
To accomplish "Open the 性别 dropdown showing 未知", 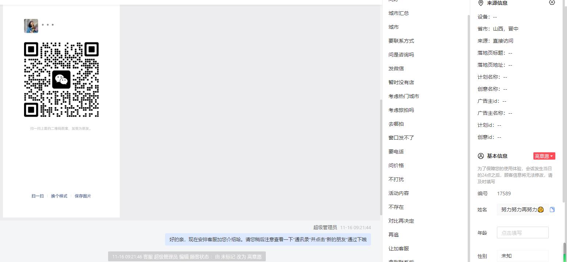I will [x=522, y=256].
